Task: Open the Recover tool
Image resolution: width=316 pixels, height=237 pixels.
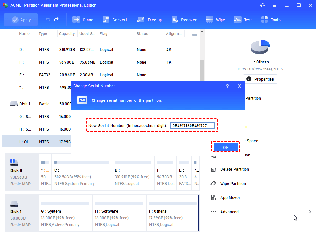Action: [184, 20]
